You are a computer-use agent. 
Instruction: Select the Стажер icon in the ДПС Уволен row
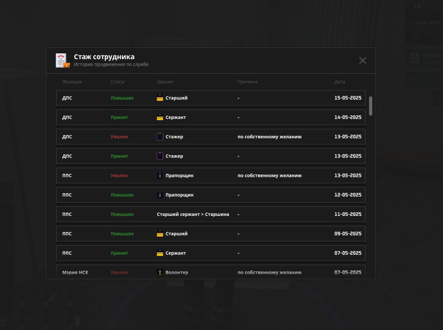coord(160,137)
